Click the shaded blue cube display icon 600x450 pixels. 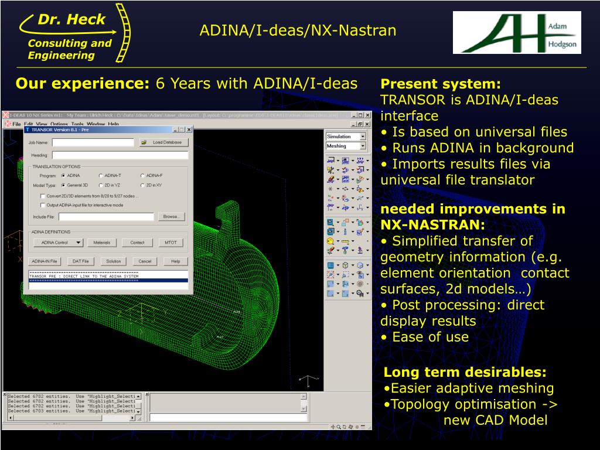pyautogui.click(x=360, y=265)
